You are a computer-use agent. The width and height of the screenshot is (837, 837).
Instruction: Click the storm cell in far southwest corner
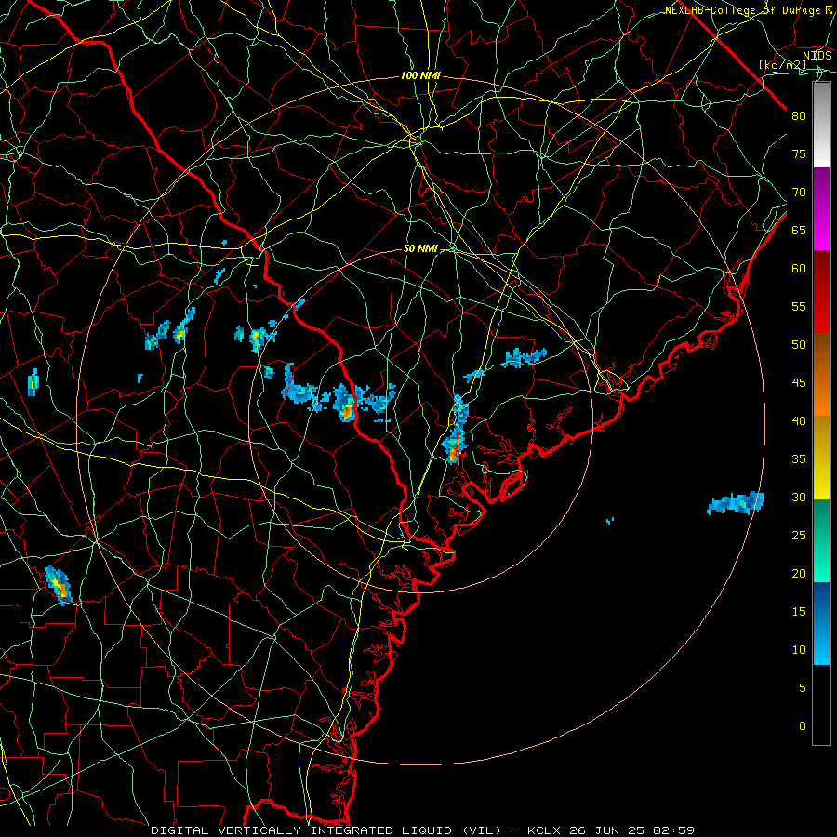pyautogui.click(x=59, y=586)
